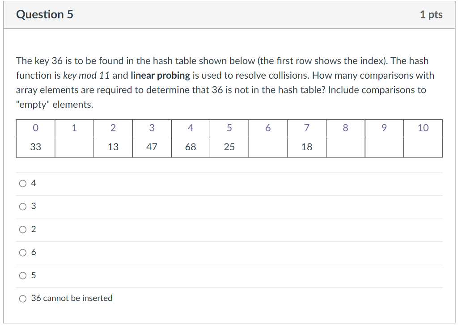Select the answer option 4

click(23, 183)
